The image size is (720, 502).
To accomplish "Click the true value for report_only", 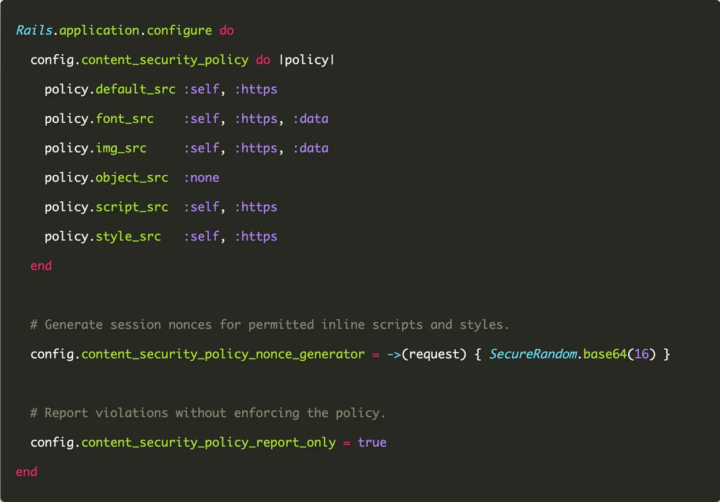I will pos(372,443).
